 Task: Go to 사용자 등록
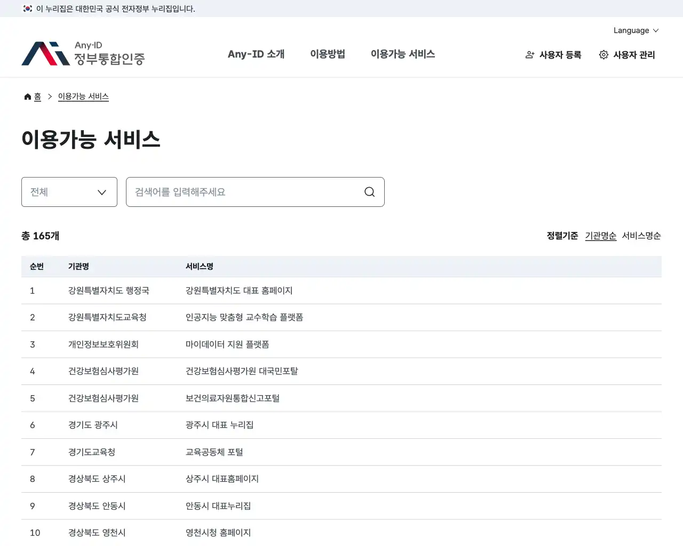pyautogui.click(x=553, y=55)
